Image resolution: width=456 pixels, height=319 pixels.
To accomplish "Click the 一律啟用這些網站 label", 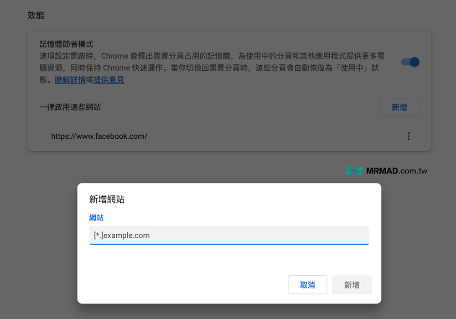I will point(70,107).
